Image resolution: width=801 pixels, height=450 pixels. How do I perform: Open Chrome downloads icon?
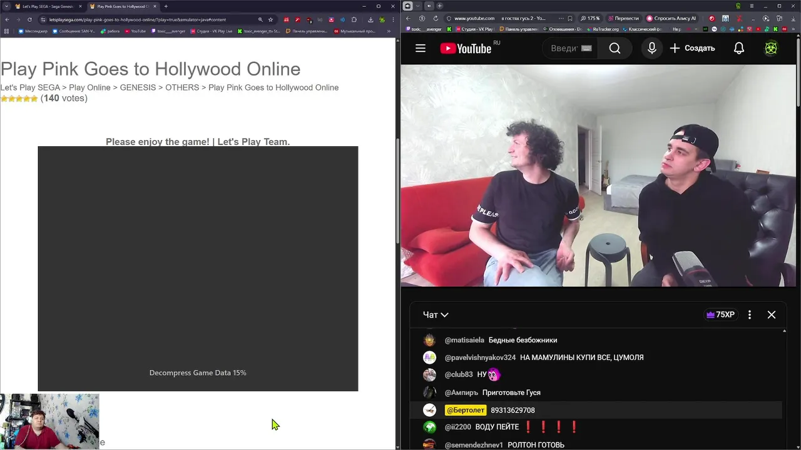click(370, 19)
